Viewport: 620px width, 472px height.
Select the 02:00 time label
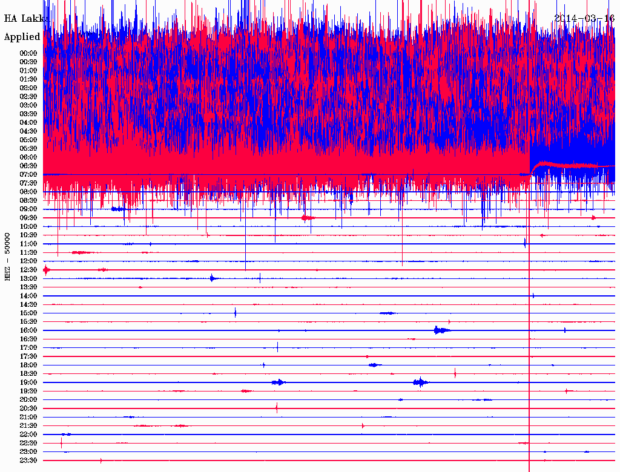tap(28, 88)
